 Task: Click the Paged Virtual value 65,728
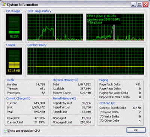click(x=86, y=107)
